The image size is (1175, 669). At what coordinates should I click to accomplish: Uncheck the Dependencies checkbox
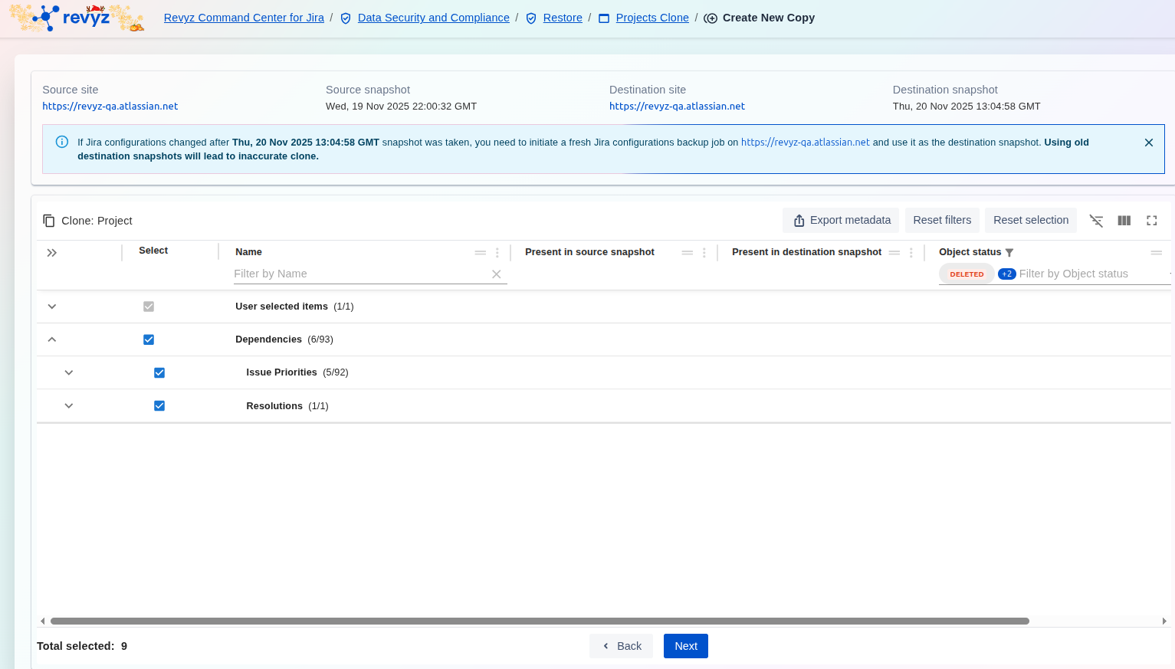pyautogui.click(x=149, y=339)
